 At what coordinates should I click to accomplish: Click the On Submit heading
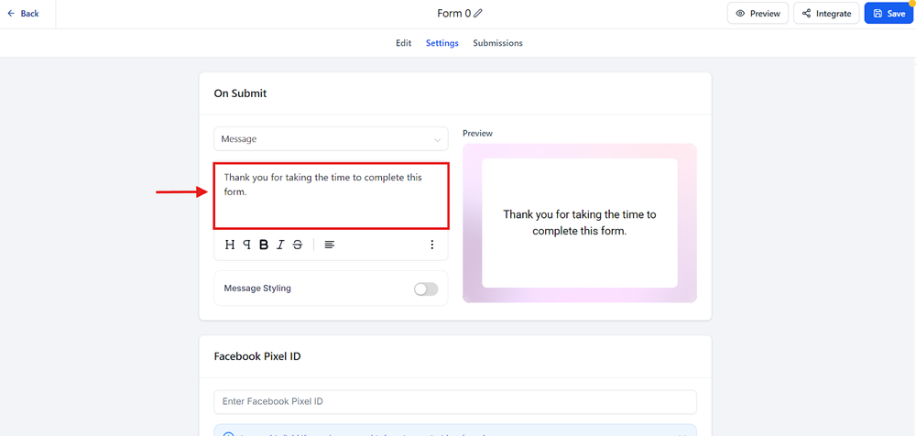240,93
